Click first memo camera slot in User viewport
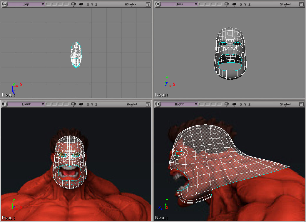The image size is (306, 222). click(202, 4)
